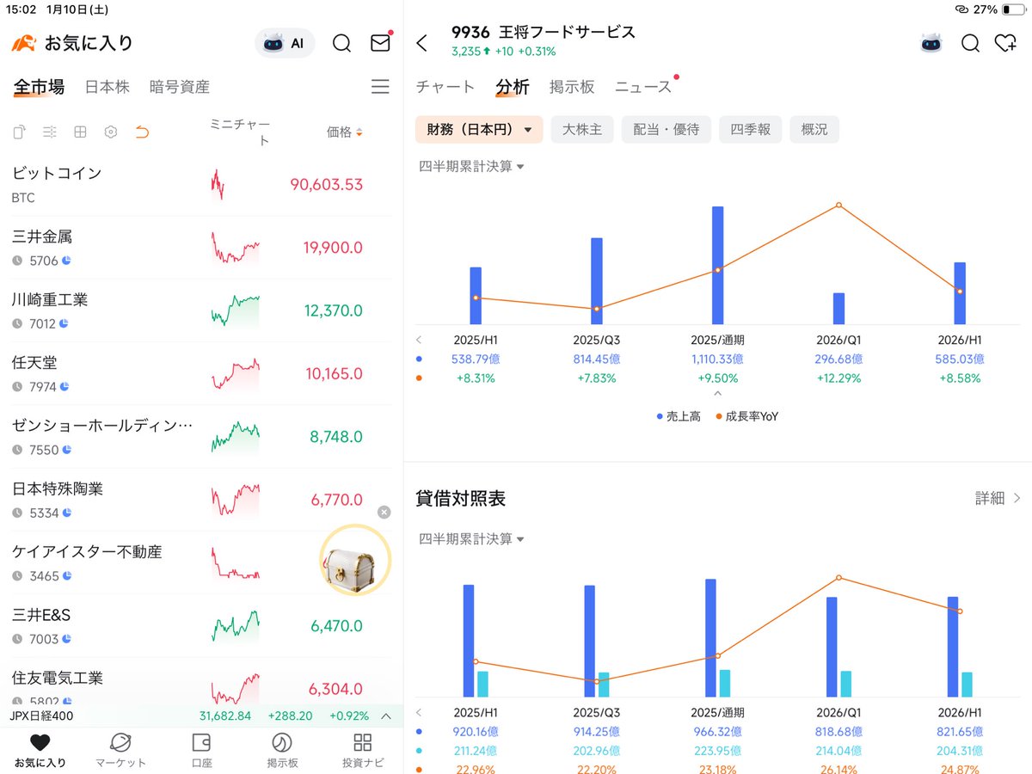1032x774 pixels.
Task: Add 王将フードサービス to favorites heart icon
Action: 1005,43
